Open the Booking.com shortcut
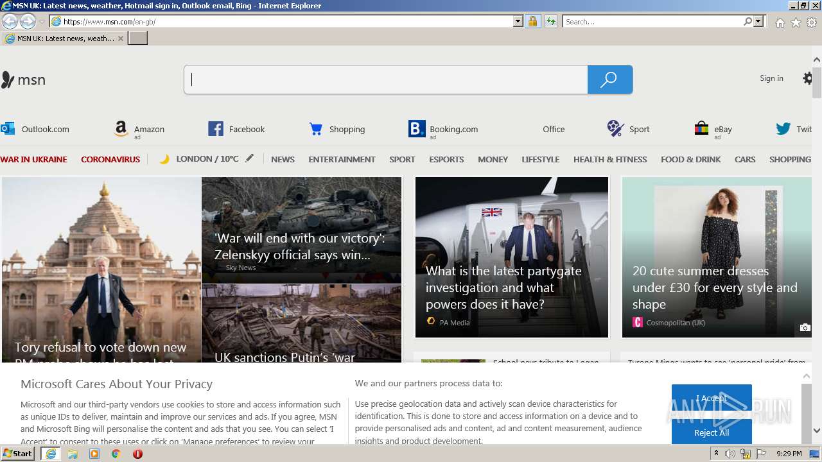 (x=443, y=130)
